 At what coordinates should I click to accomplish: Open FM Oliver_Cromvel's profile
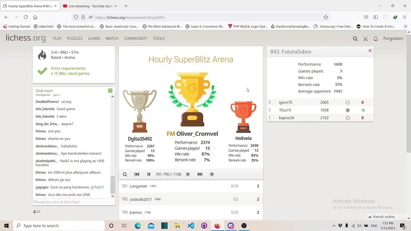(192, 134)
